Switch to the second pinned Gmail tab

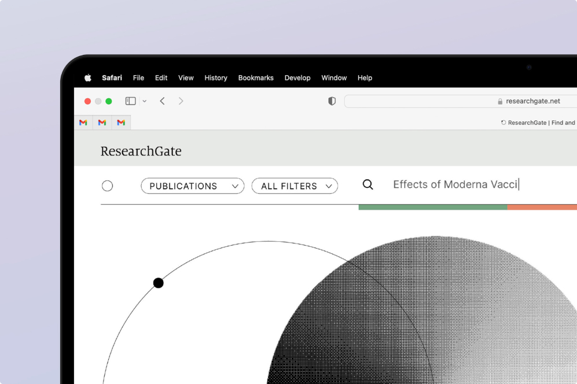click(102, 123)
